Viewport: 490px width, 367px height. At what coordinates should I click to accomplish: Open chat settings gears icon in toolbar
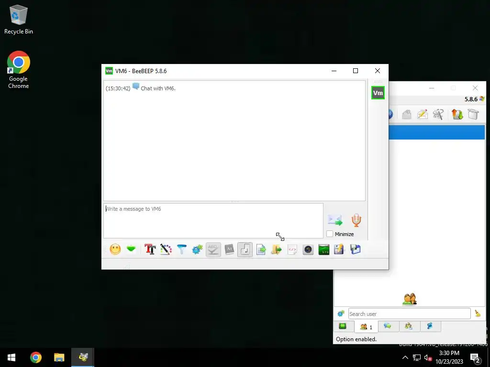click(197, 249)
